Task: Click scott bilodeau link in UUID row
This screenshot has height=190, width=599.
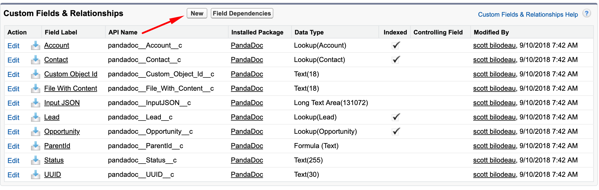Action: tap(494, 175)
